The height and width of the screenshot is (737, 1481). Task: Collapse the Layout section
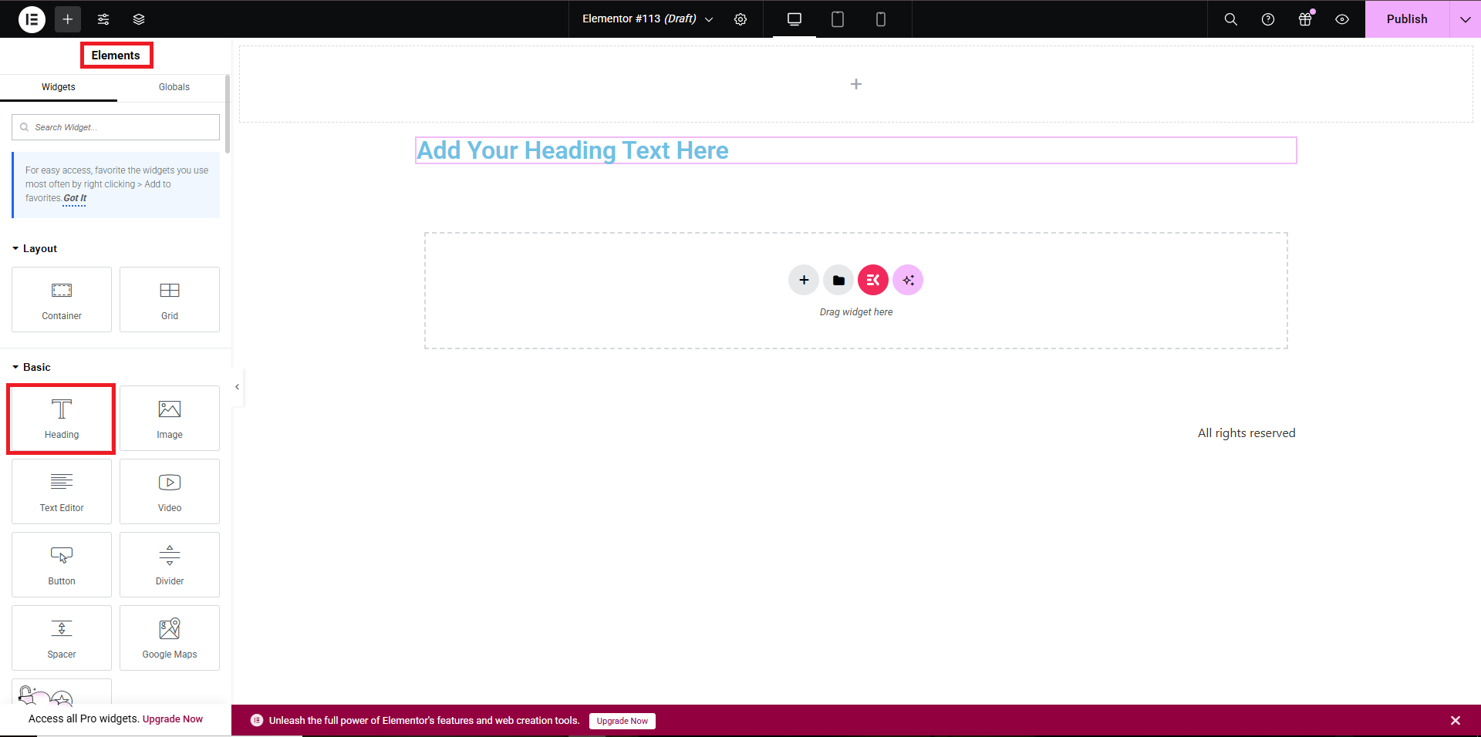(35, 248)
